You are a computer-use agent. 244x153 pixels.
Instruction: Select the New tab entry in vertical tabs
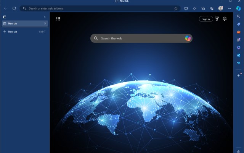[x=25, y=24]
